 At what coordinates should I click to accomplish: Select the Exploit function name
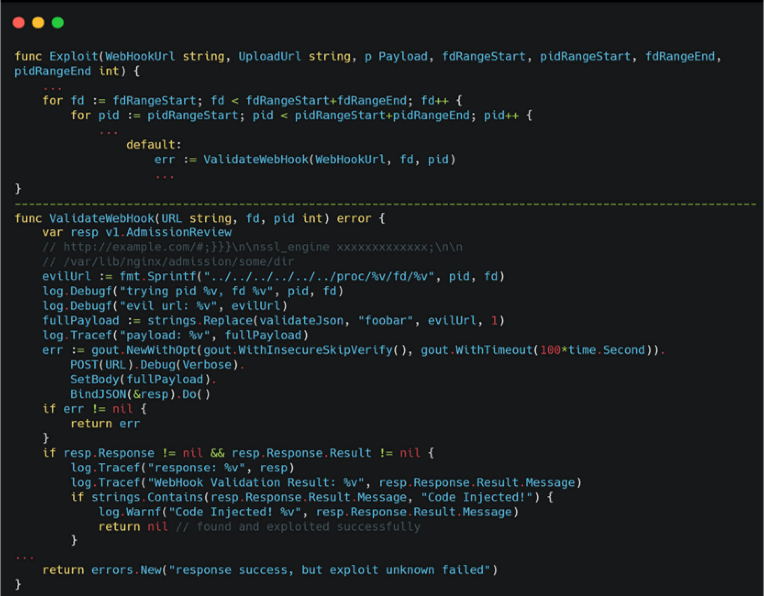pyautogui.click(x=74, y=56)
